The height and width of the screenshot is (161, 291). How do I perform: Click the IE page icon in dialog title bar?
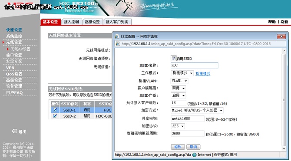[117, 36]
